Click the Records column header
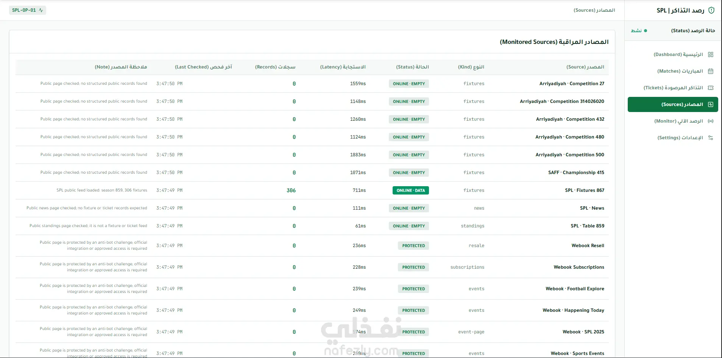 point(275,67)
